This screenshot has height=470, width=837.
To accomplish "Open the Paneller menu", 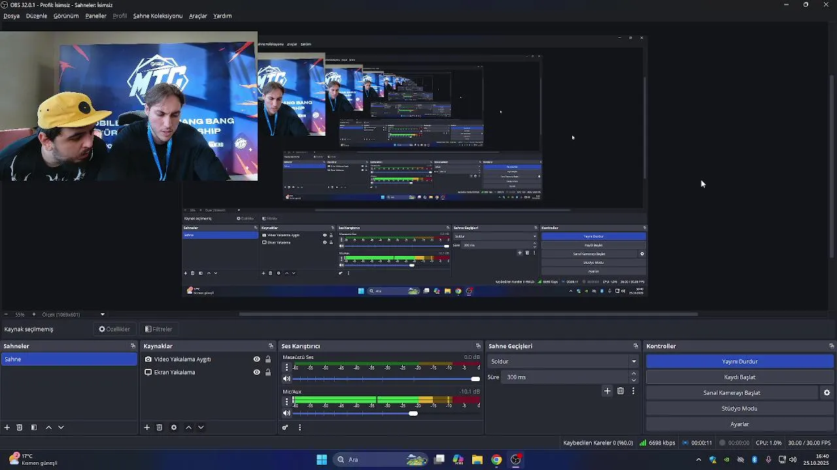I will coord(95,16).
